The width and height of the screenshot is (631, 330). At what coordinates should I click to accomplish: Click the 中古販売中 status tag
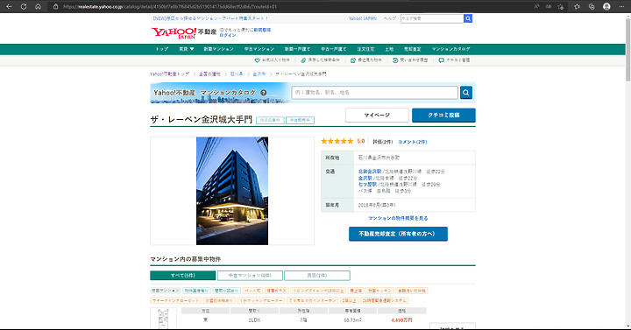pos(301,120)
